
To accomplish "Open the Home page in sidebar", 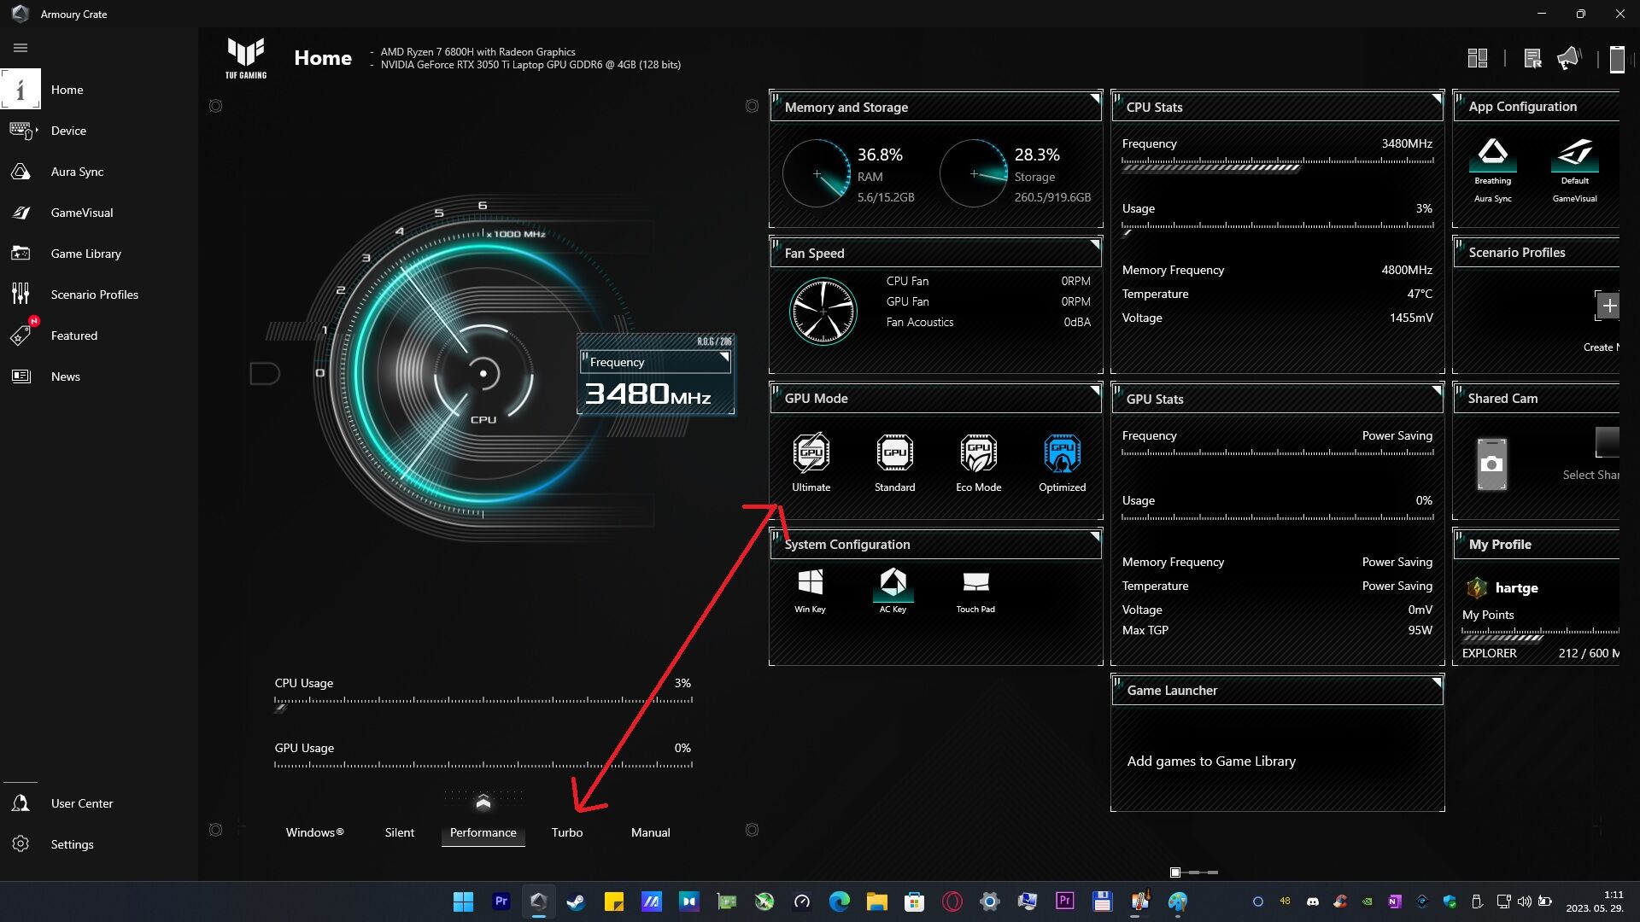I will click(67, 90).
